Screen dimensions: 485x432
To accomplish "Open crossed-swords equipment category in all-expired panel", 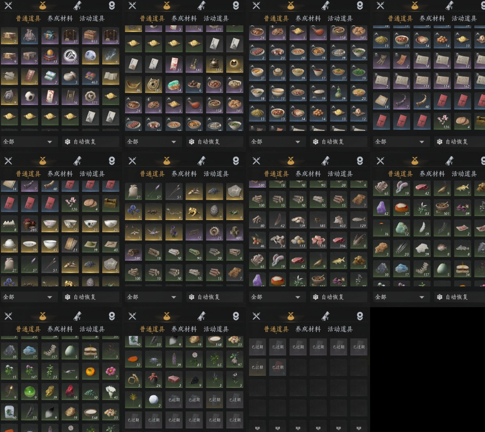I will click(x=256, y=316).
